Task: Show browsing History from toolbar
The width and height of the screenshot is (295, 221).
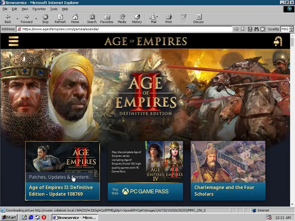Action: (137, 19)
